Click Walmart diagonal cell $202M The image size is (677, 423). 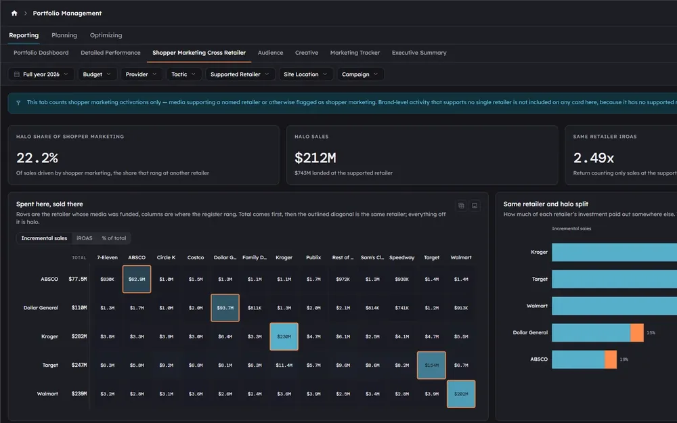[x=461, y=394]
